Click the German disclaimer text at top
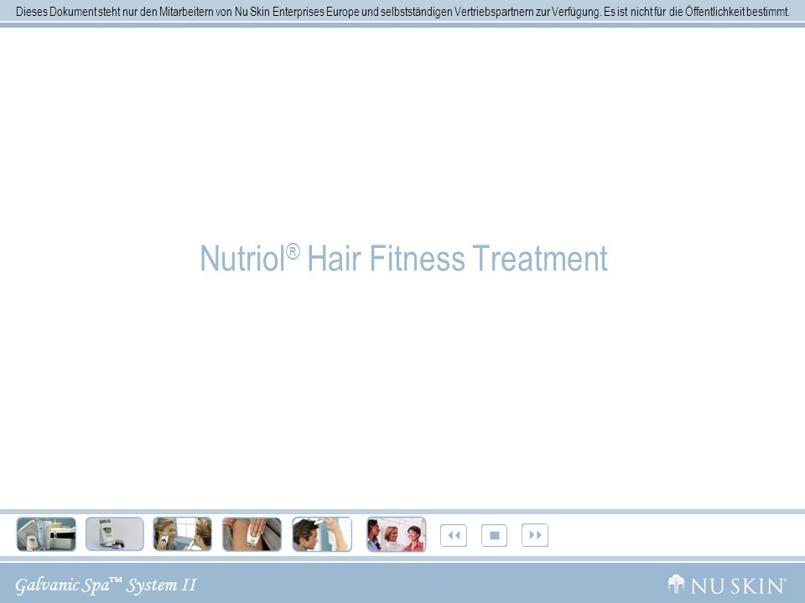805x603 pixels. (x=402, y=11)
